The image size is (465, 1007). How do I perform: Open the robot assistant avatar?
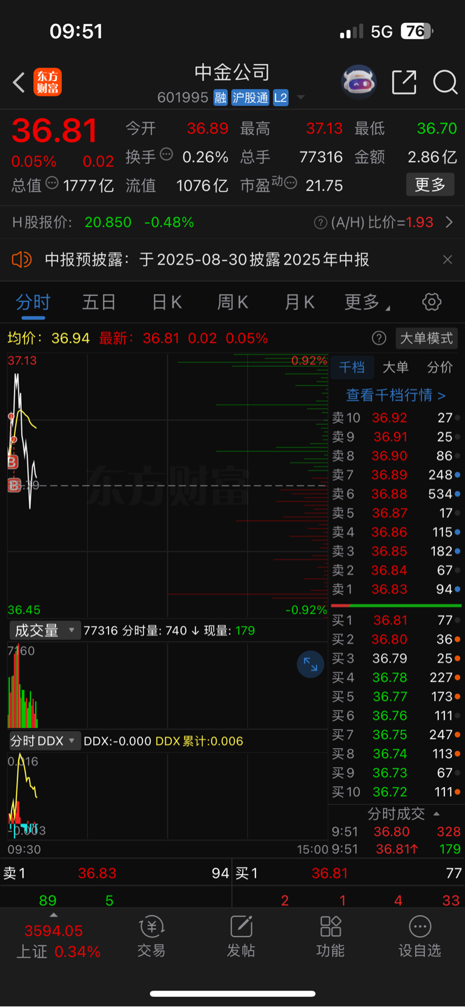(359, 82)
